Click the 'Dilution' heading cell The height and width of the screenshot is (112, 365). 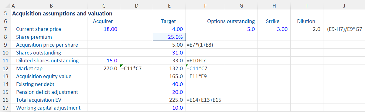tap(306, 21)
